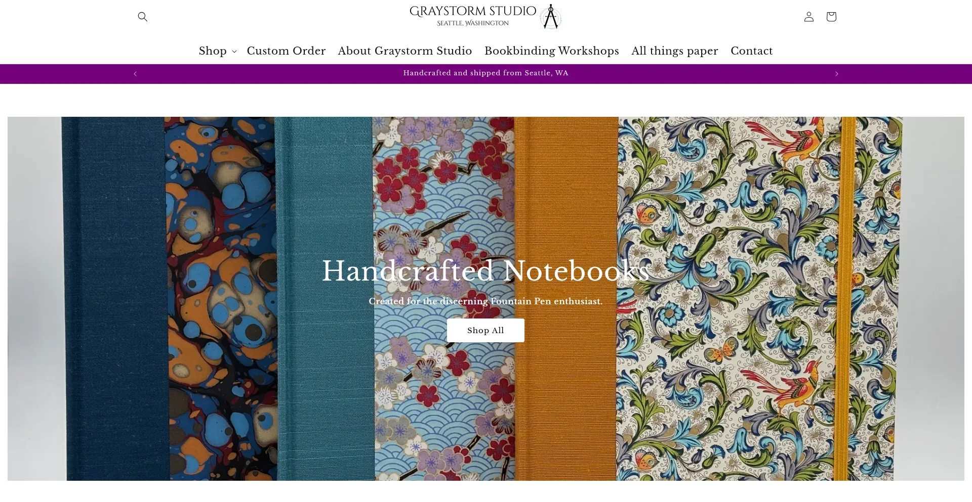
Task: Go to Custom Order page
Action: point(286,51)
